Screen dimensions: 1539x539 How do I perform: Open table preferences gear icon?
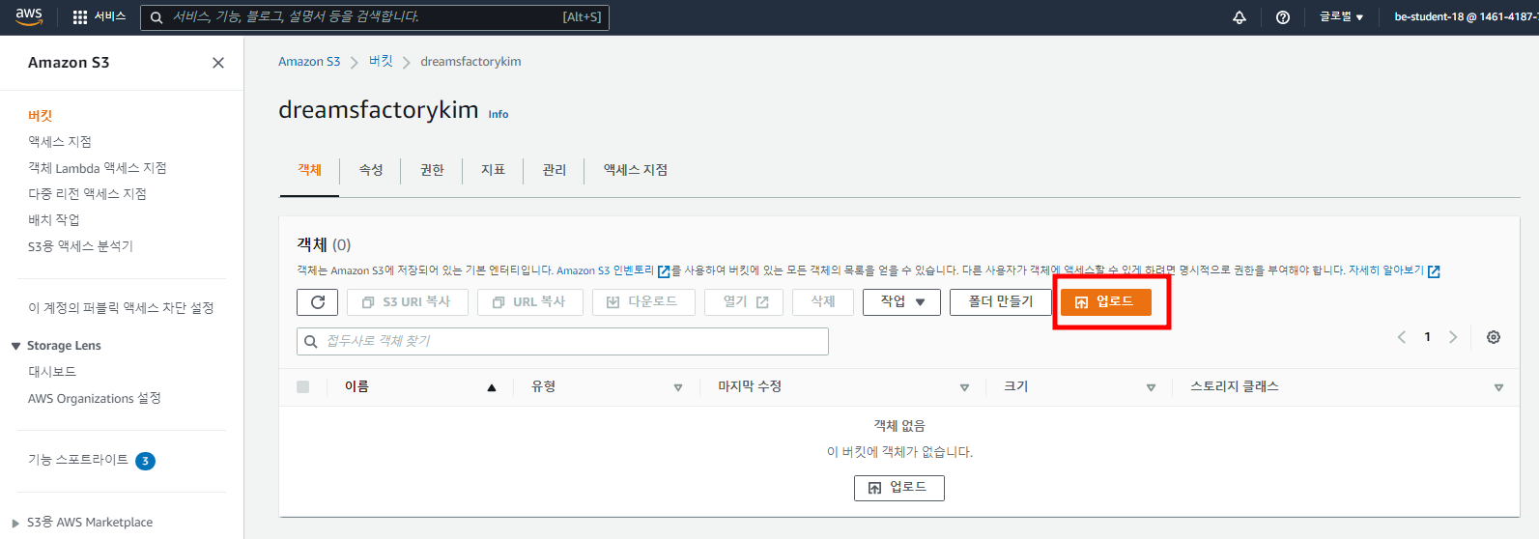pos(1494,337)
